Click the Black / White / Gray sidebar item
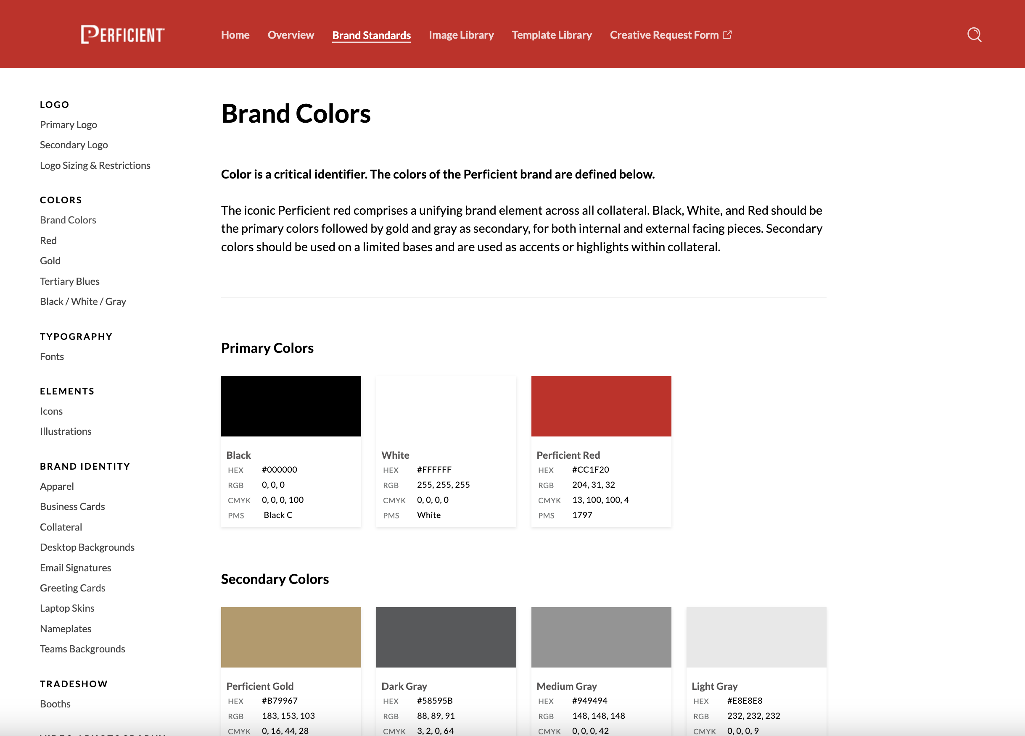Image resolution: width=1025 pixels, height=736 pixels. click(x=82, y=301)
